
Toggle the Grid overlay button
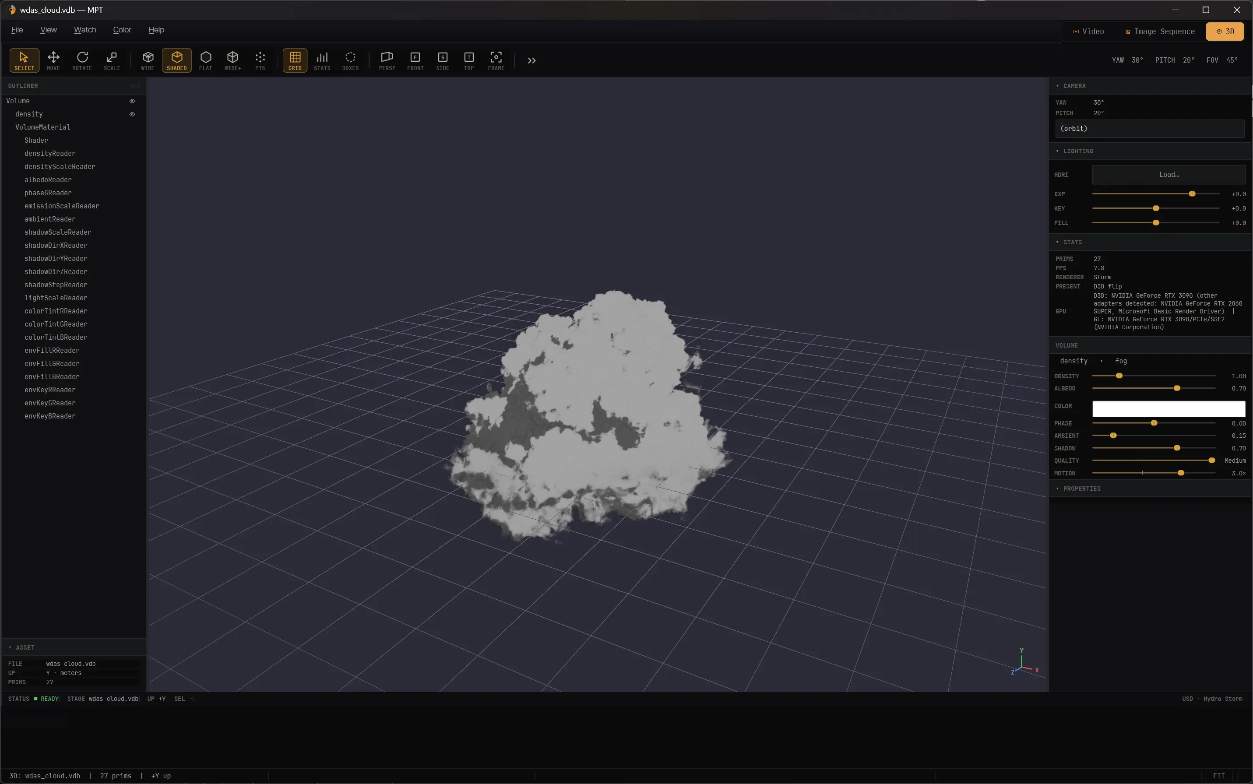[x=295, y=60]
